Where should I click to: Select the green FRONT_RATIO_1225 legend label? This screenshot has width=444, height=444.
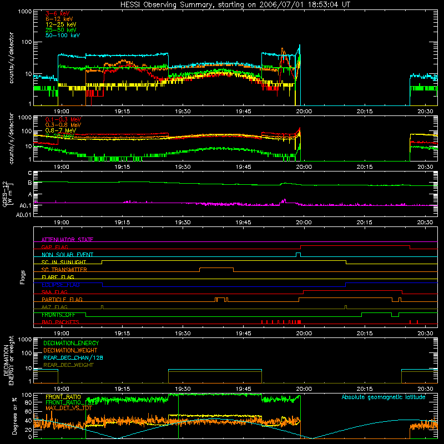(x=72, y=402)
